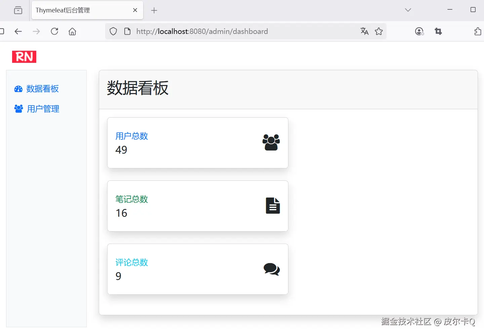Select the user count value 49
Image resolution: width=484 pixels, height=335 pixels.
tap(121, 150)
